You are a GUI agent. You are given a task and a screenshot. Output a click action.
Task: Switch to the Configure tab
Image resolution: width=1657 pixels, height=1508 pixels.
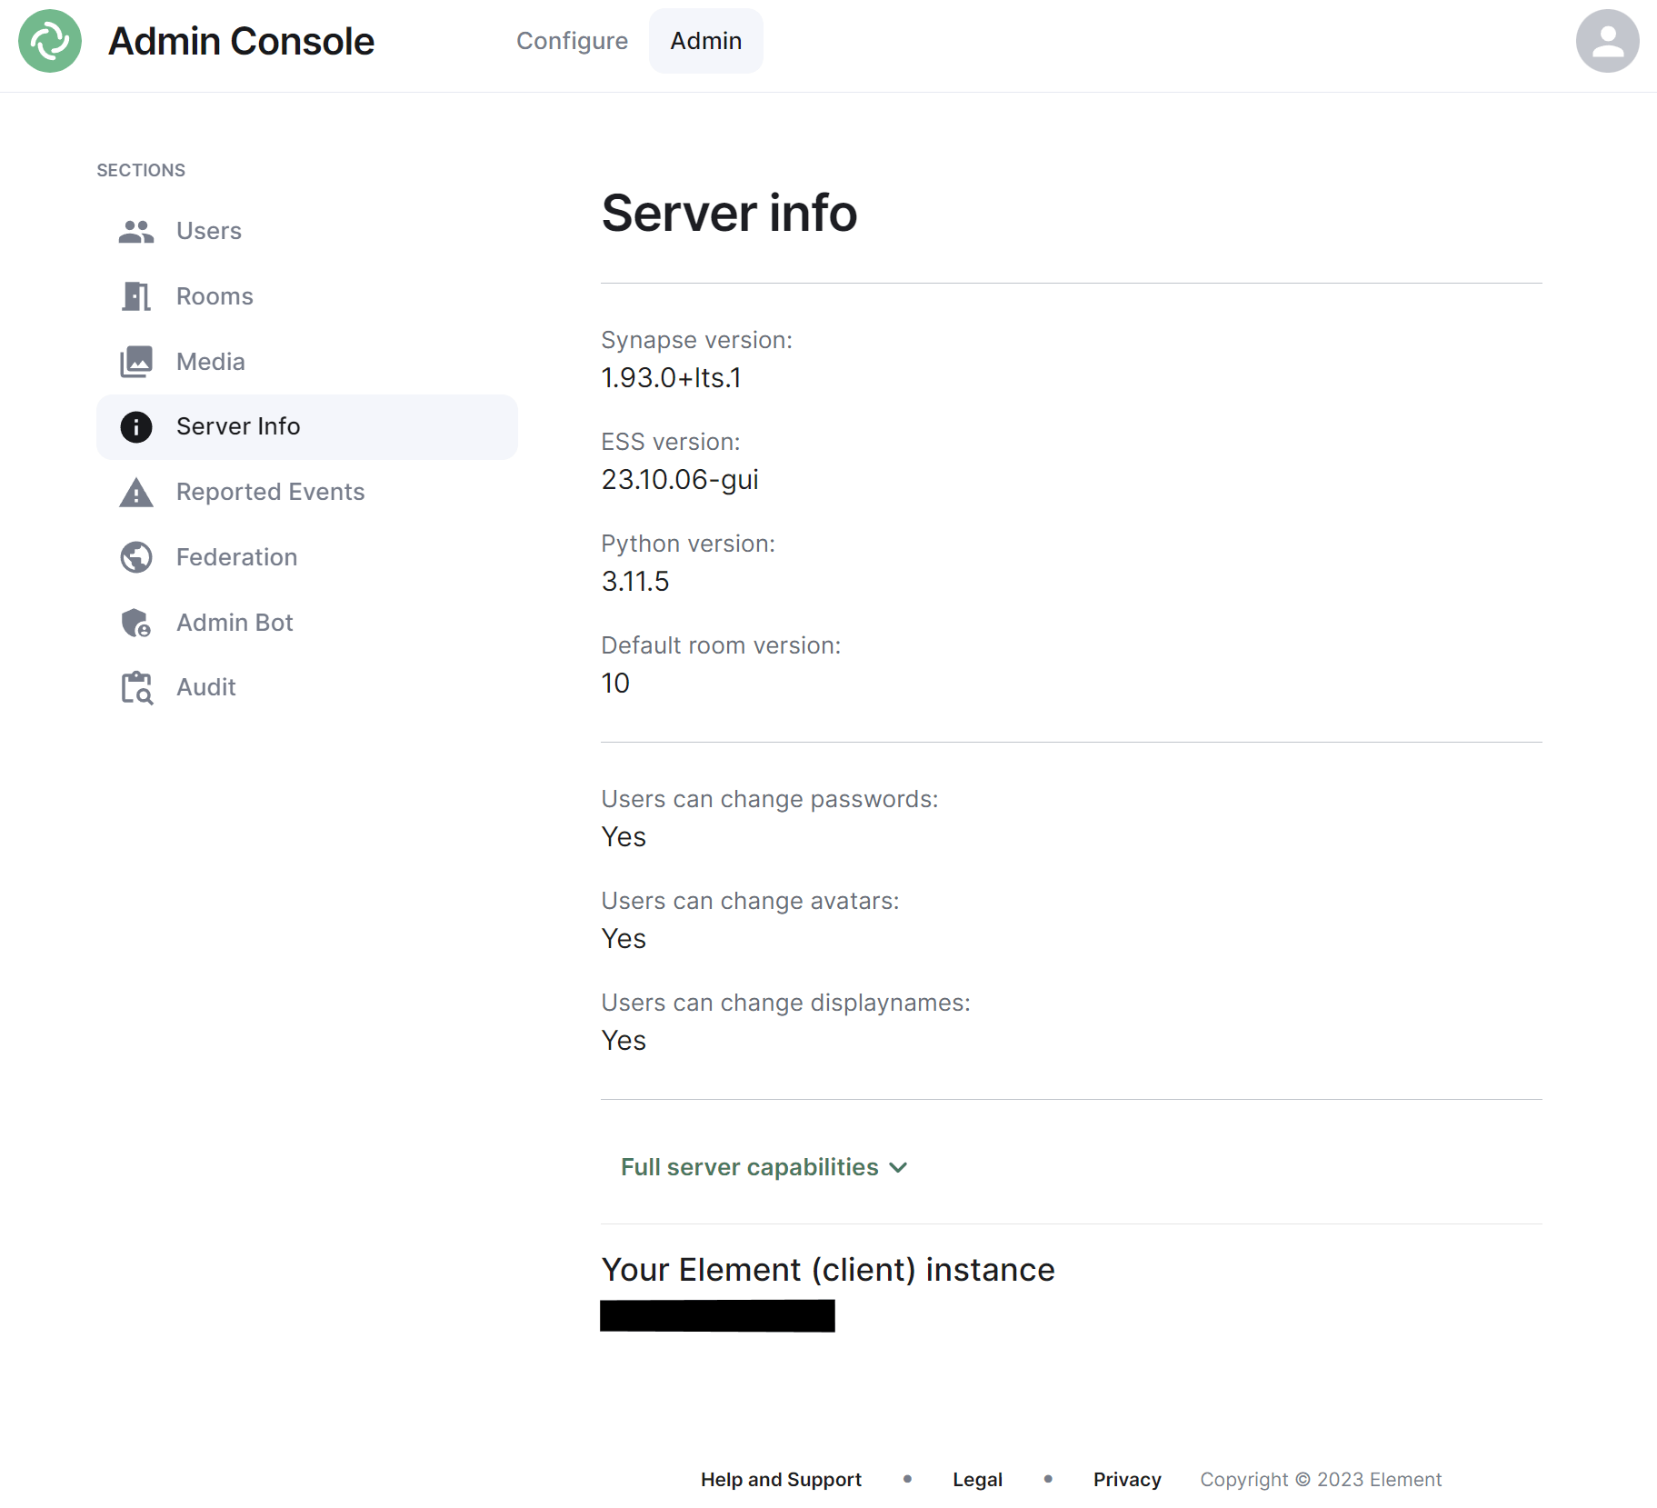[572, 41]
